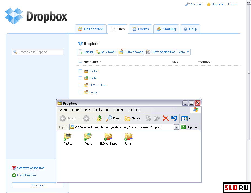Focus the Search your Dropbox field
The image size is (251, 193).
pyautogui.click(x=38, y=52)
